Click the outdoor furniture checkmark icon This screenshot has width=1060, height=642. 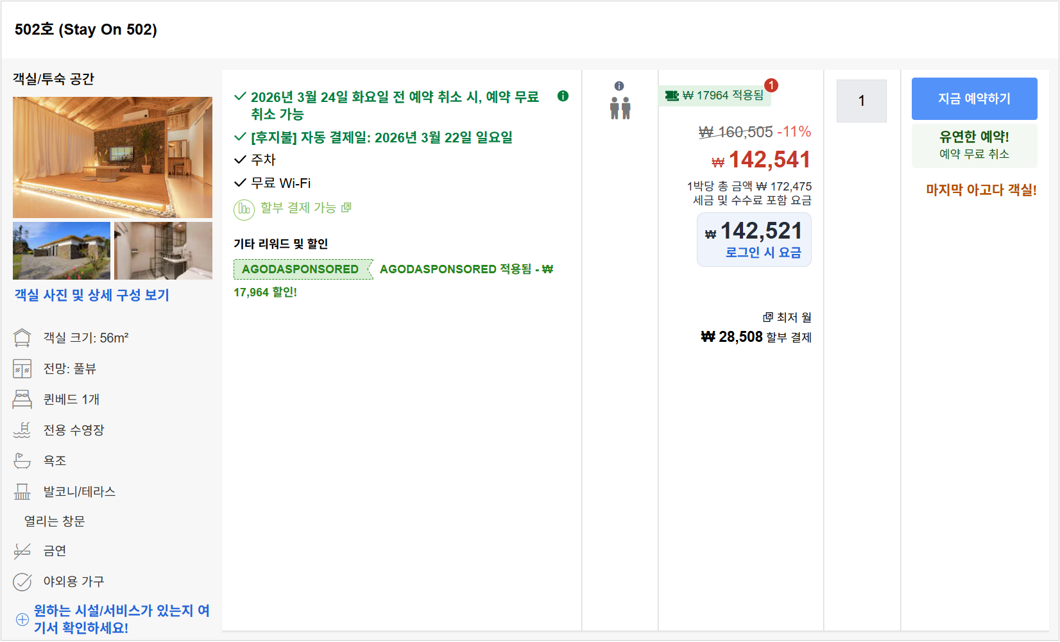click(x=22, y=582)
